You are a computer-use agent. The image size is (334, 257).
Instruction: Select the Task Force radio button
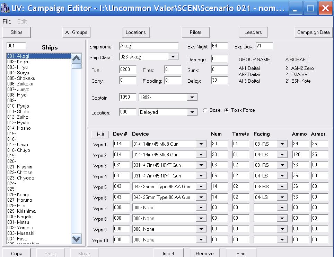pyautogui.click(x=227, y=110)
